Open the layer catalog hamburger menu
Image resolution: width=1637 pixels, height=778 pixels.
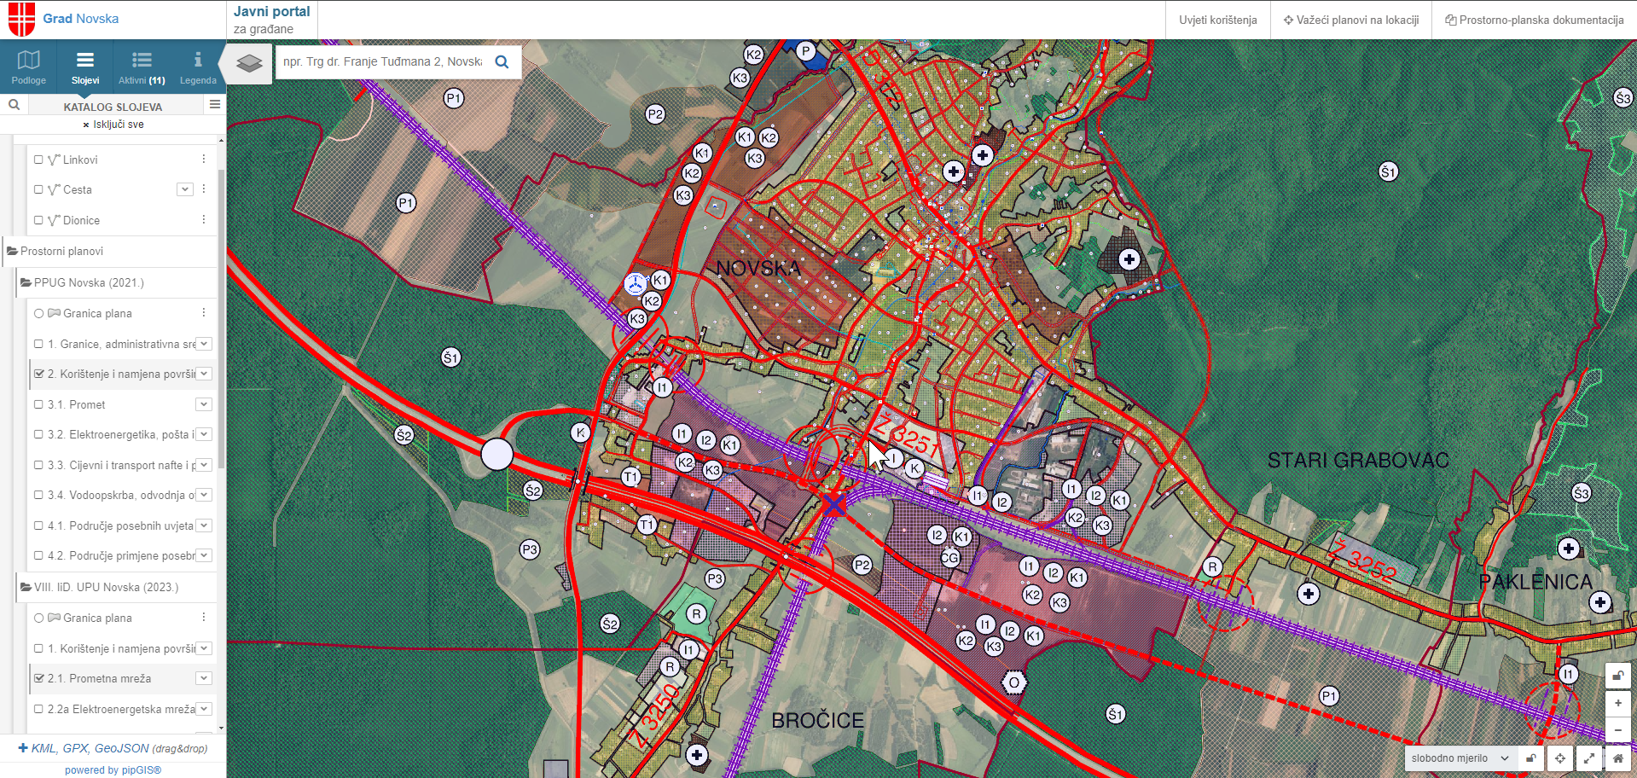215,105
